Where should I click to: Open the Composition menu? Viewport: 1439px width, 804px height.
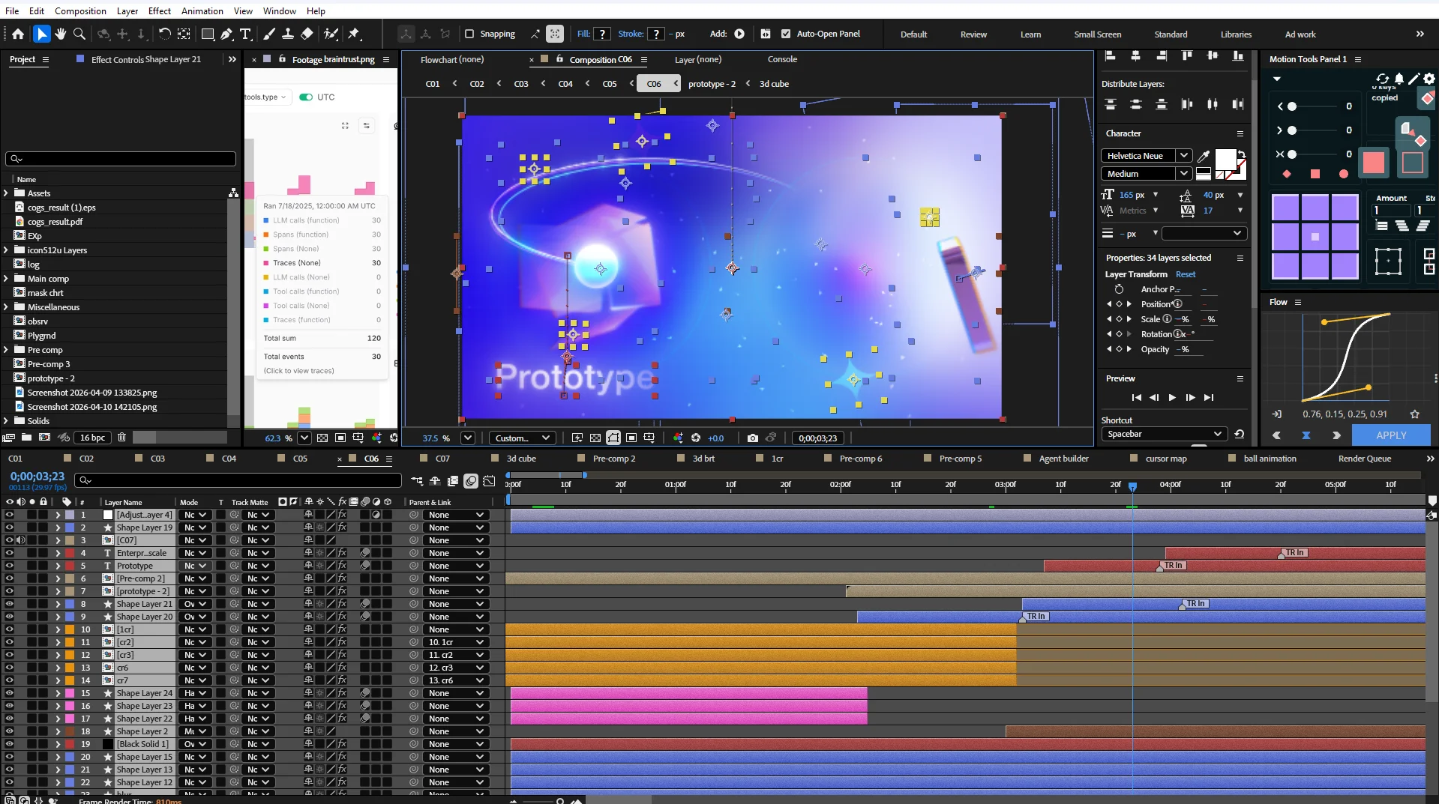tap(80, 10)
